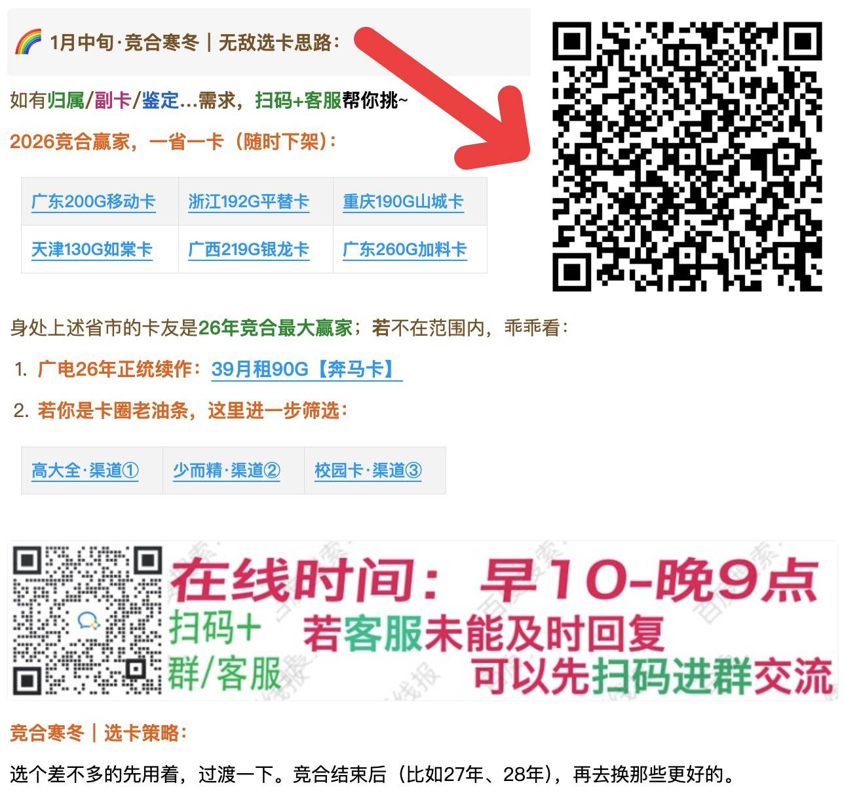Screen dimensions: 844x800
Task: Click the 竞合寒冬｜选卡策略 heading
Action: click(x=98, y=732)
